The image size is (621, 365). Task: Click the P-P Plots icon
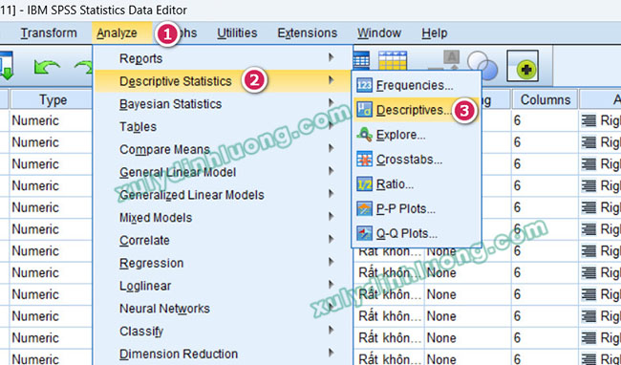pyautogui.click(x=364, y=208)
